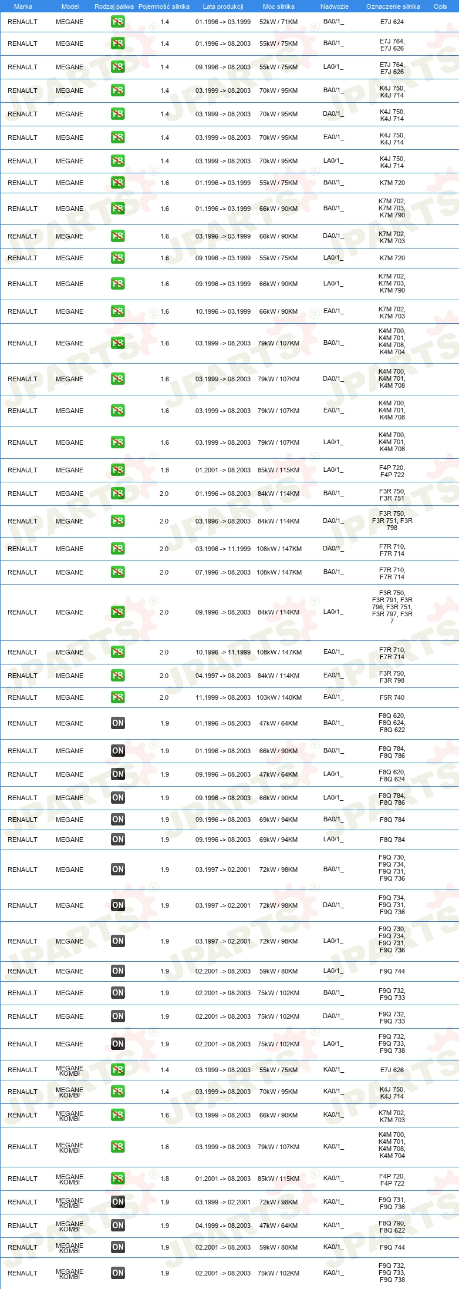Screen dimensions: 459x1289
Task: Click petrol icon in 10.1996 -> 03.1999 row
Action: [117, 311]
